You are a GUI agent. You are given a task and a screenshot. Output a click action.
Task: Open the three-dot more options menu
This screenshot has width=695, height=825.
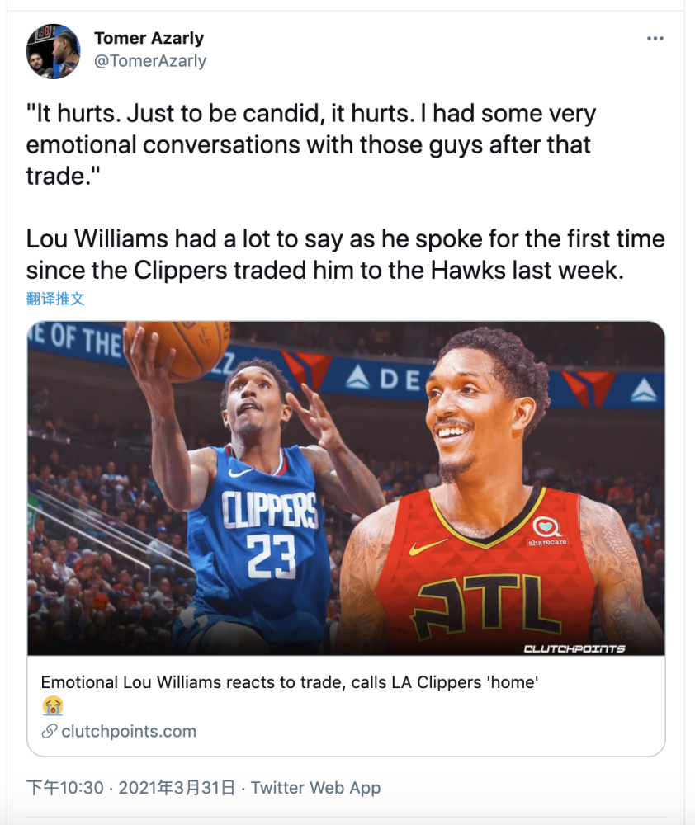click(x=655, y=39)
